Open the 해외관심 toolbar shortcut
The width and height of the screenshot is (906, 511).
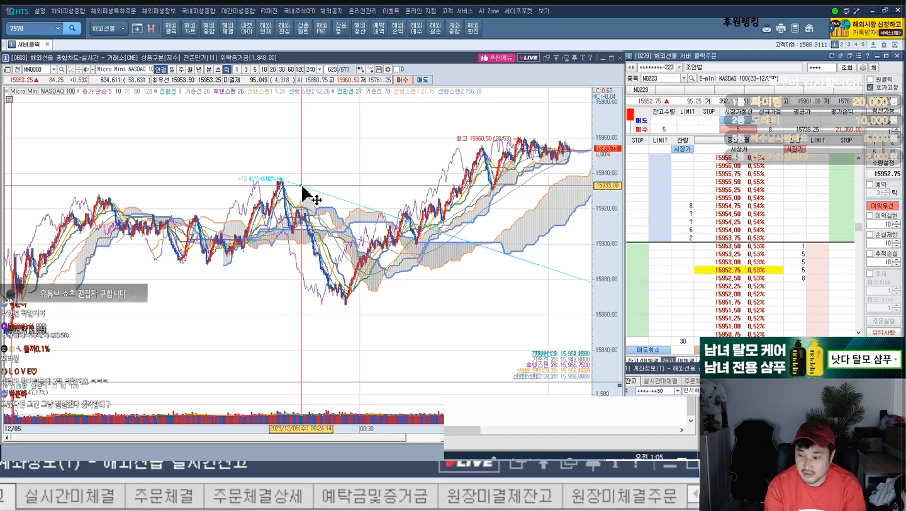click(x=284, y=28)
